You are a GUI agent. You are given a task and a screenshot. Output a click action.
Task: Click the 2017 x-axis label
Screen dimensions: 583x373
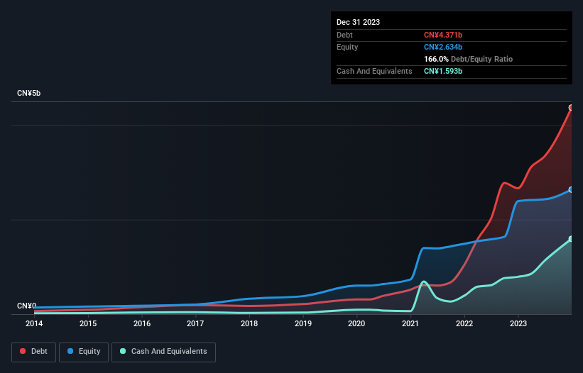[195, 323]
